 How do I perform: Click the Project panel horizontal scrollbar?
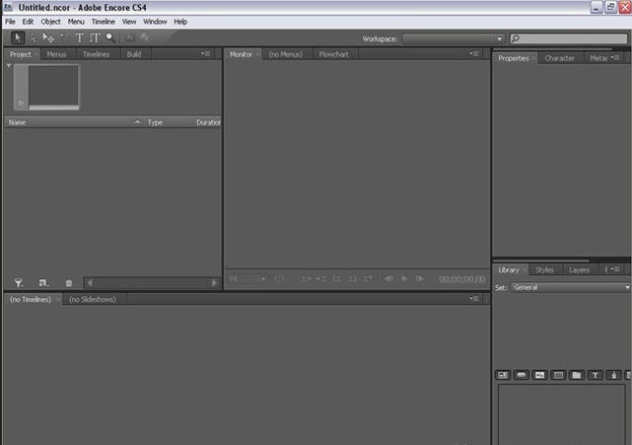point(152,283)
